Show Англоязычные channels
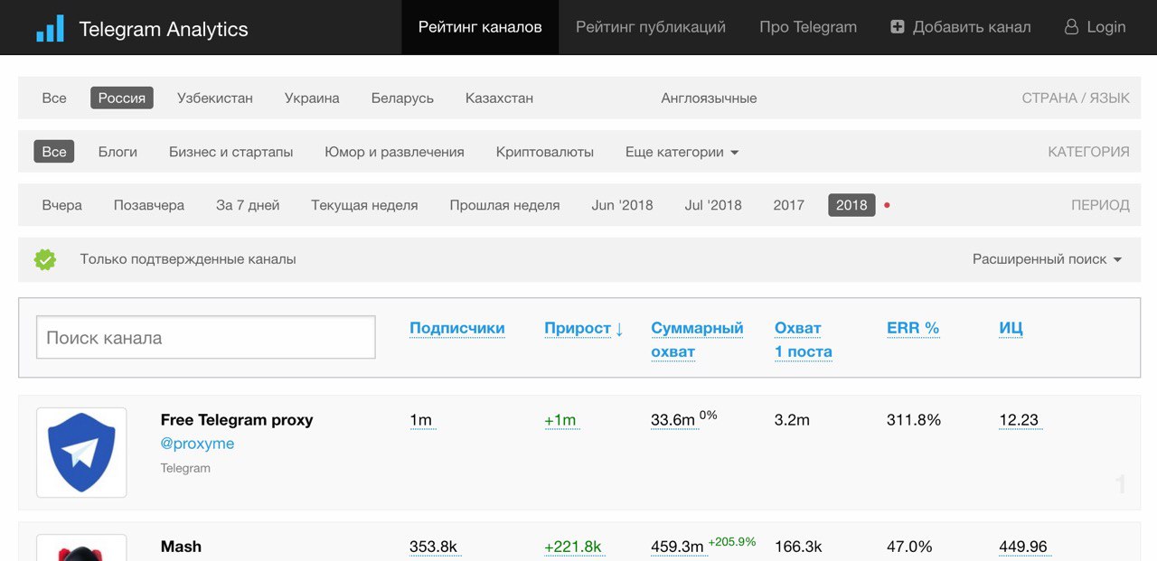This screenshot has height=561, width=1157. click(709, 98)
